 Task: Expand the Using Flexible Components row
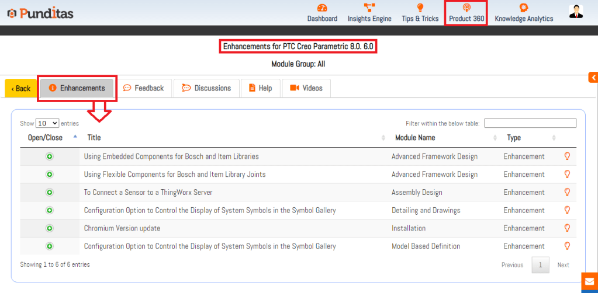tap(50, 175)
